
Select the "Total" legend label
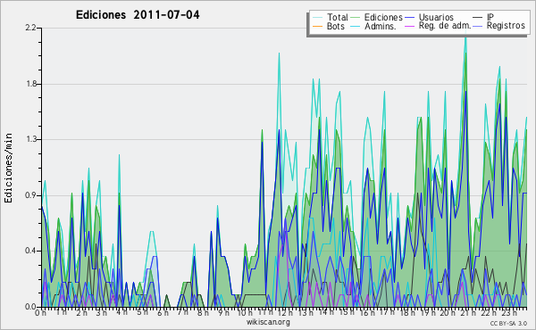pyautogui.click(x=338, y=17)
